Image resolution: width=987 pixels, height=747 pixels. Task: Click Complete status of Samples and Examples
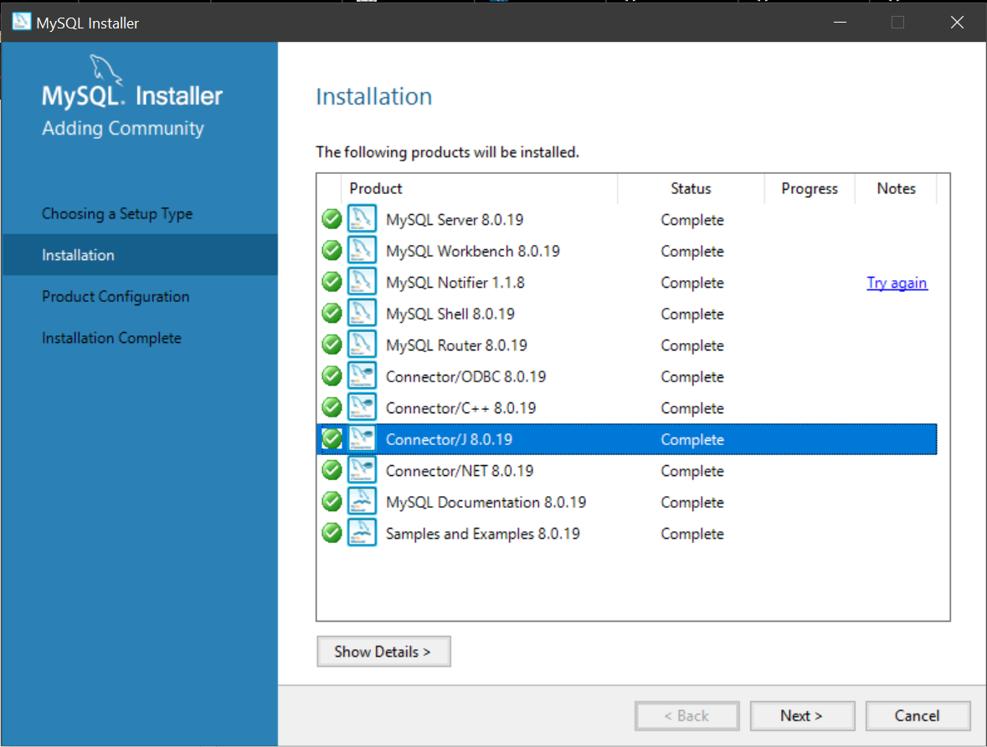(691, 535)
